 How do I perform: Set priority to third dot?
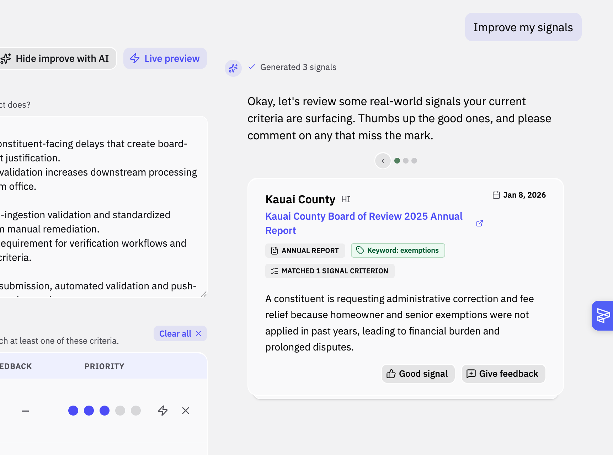point(105,411)
